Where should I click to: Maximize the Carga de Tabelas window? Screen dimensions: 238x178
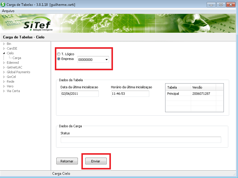pos(221,5)
